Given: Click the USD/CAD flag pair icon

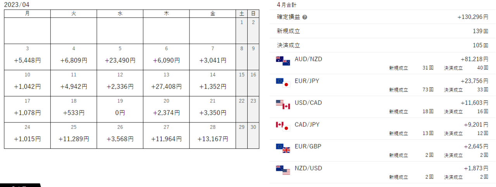Looking at the screenshot, I should click(282, 104).
